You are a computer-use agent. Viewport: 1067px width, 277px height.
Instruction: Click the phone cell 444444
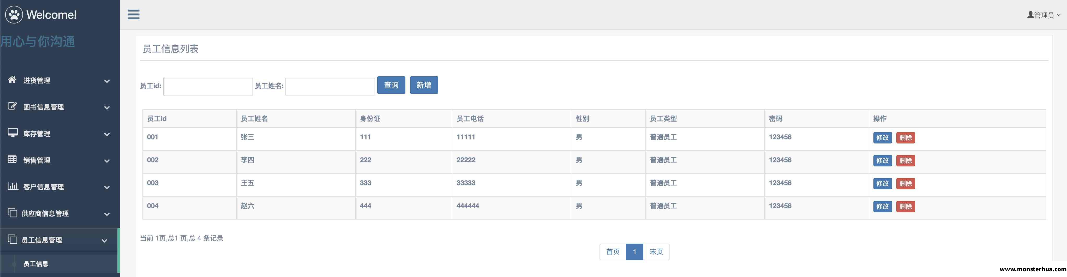pyautogui.click(x=511, y=207)
